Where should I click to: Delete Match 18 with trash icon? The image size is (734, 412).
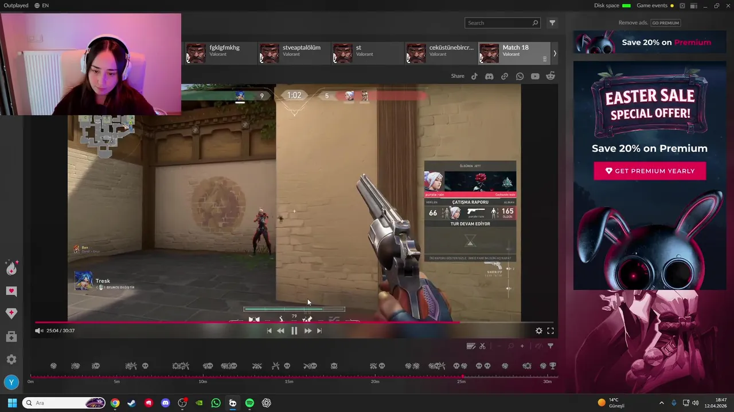[x=545, y=59]
